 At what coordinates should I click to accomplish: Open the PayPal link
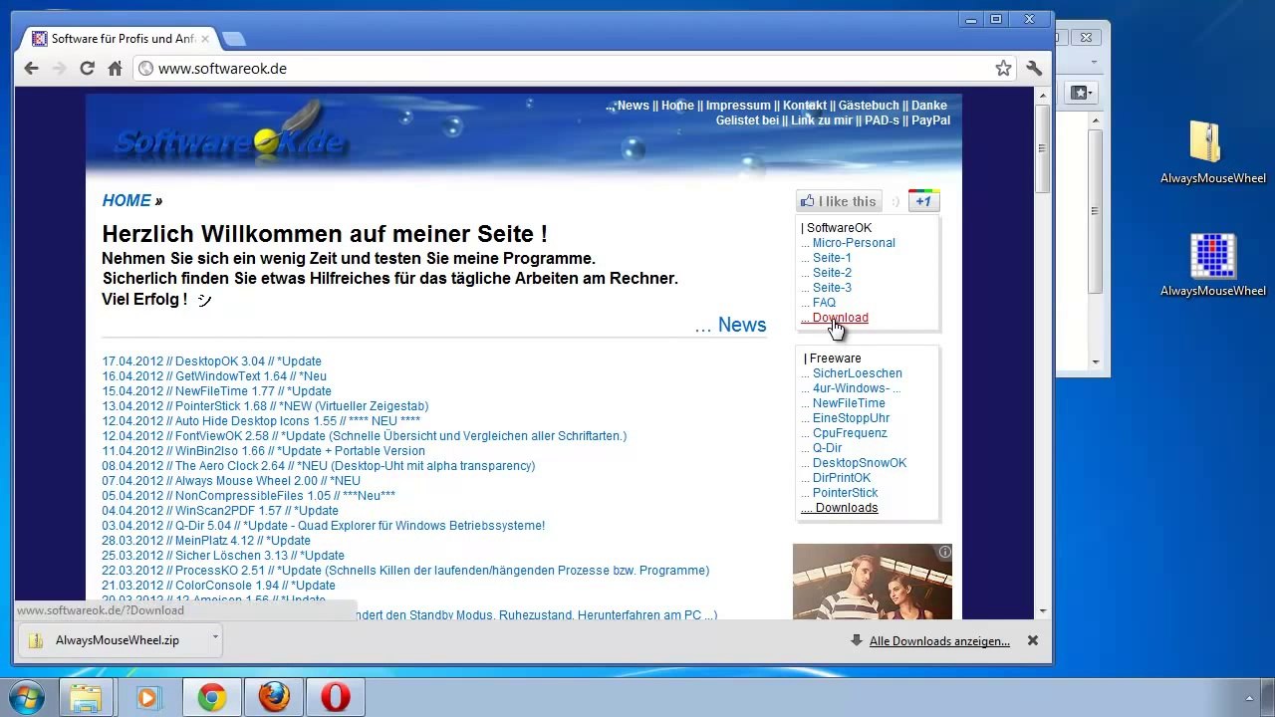[930, 120]
